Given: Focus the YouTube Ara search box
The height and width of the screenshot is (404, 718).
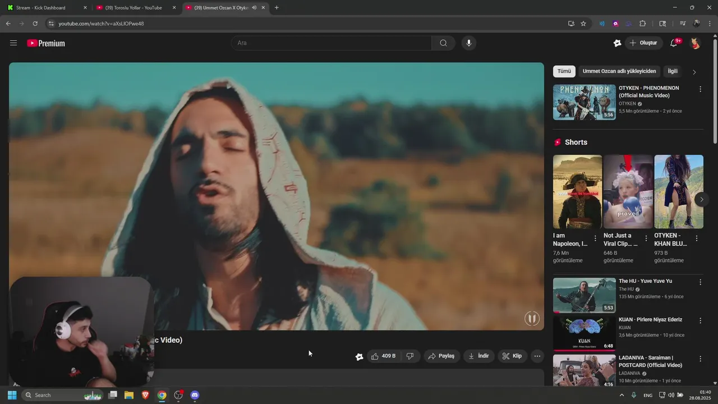Looking at the screenshot, I should click(x=331, y=43).
